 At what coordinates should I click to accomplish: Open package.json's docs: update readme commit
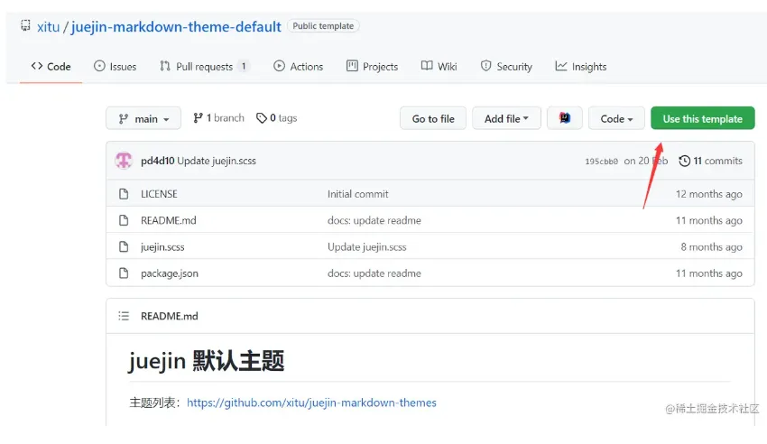click(374, 273)
